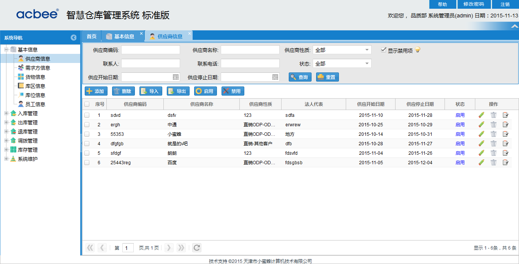Expand the 调拨管理 tree node
This screenshot has width=519, height=264.
6,141
